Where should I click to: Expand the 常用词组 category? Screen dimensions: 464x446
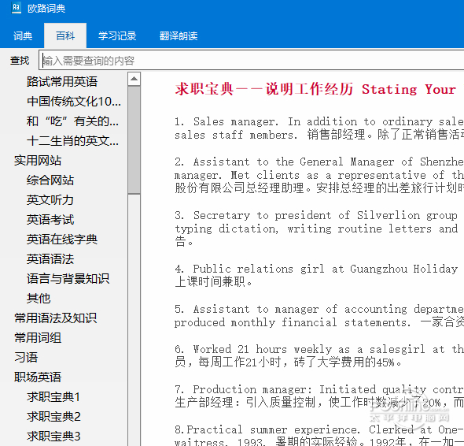pos(38,337)
